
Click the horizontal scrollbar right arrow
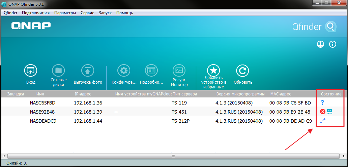click(344, 156)
